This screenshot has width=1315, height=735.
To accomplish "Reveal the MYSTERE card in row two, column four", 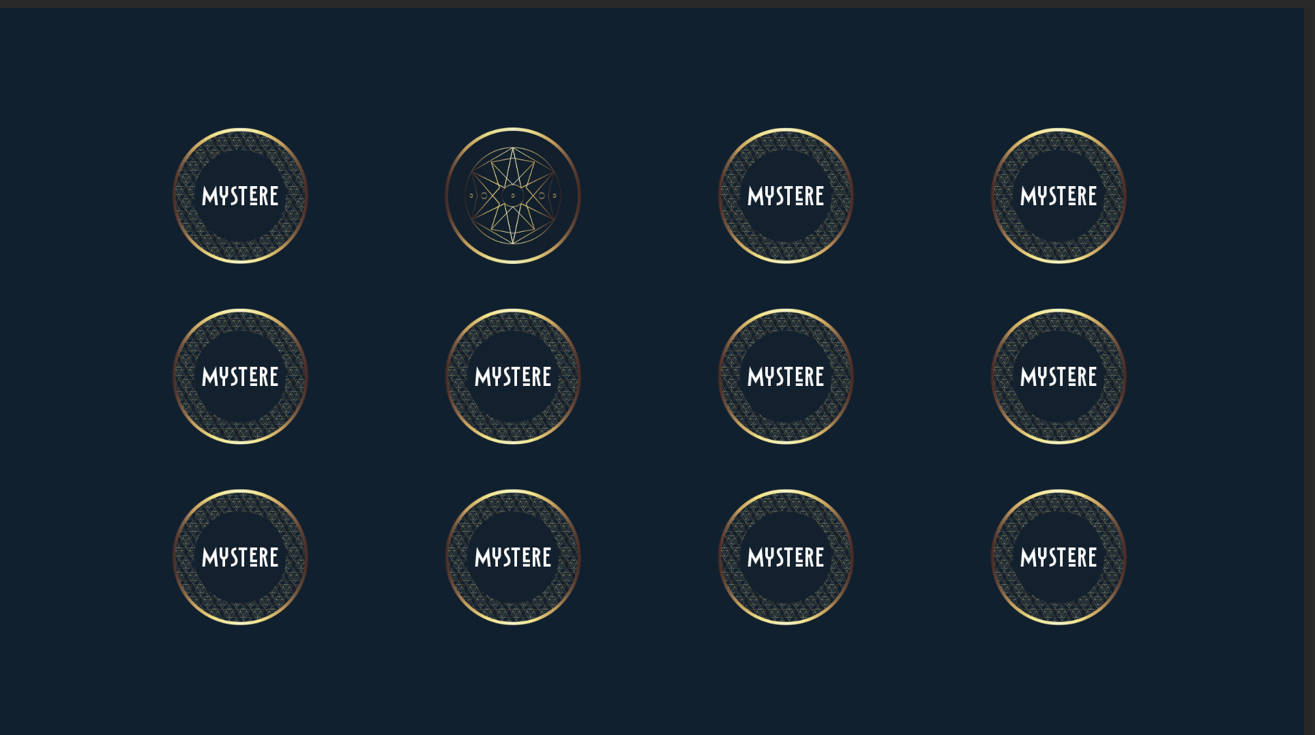I will (x=1059, y=376).
